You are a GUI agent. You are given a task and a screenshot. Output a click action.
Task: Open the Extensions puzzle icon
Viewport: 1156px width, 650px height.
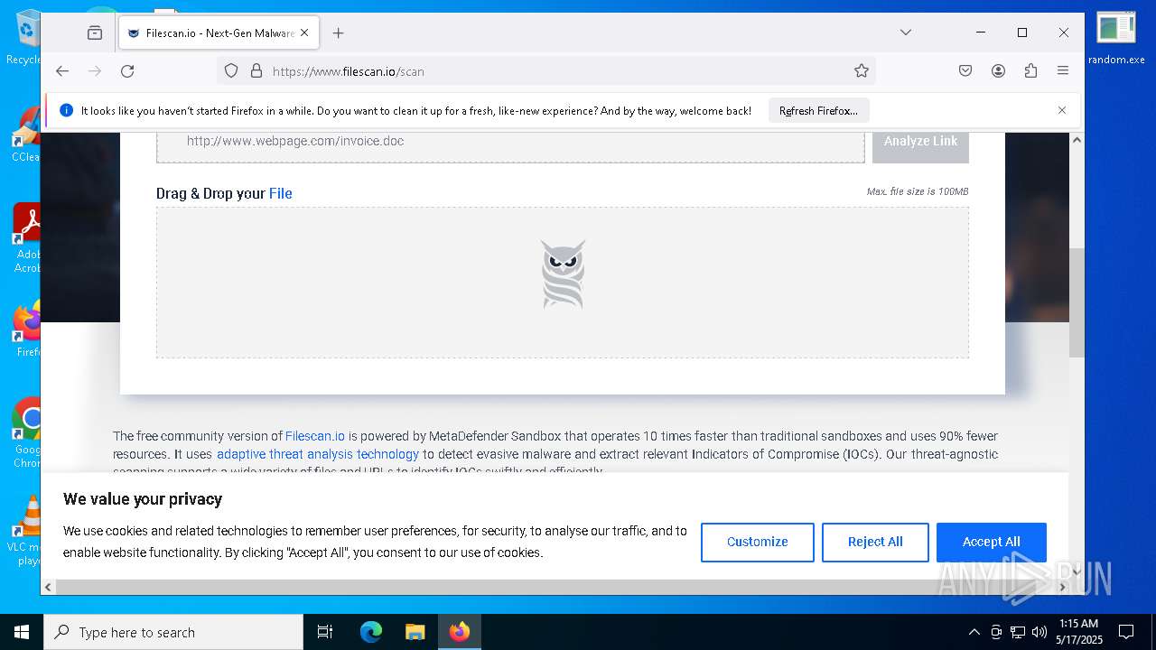(x=1030, y=70)
